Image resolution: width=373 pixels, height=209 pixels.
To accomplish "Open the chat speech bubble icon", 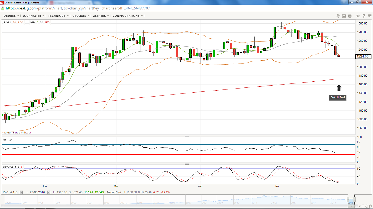I will coord(369,16).
